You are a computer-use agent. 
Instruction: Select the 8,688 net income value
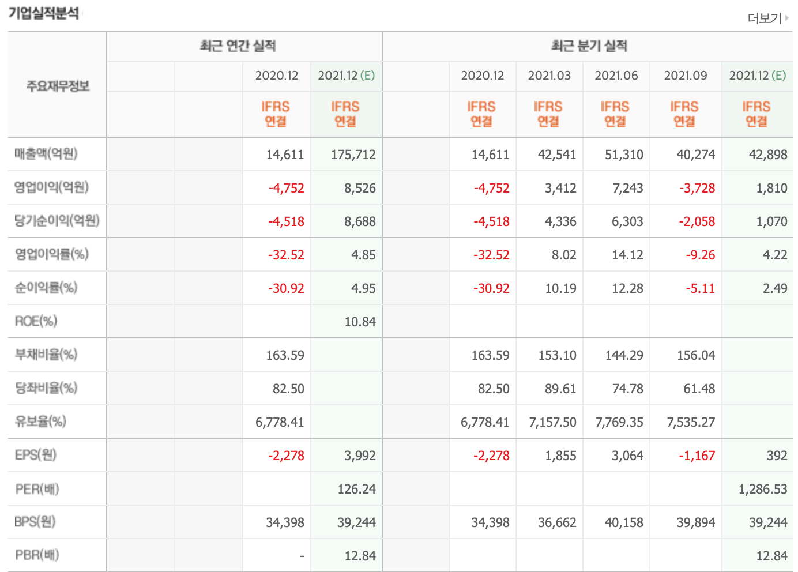(x=360, y=221)
